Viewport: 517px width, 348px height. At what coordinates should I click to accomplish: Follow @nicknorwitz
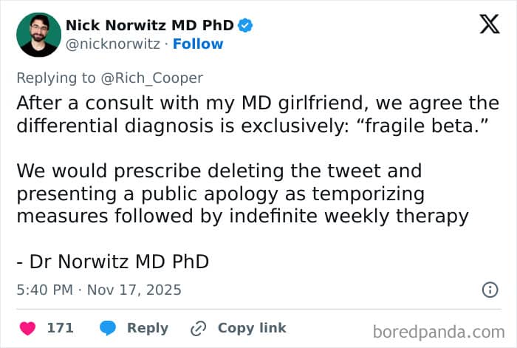pos(198,44)
